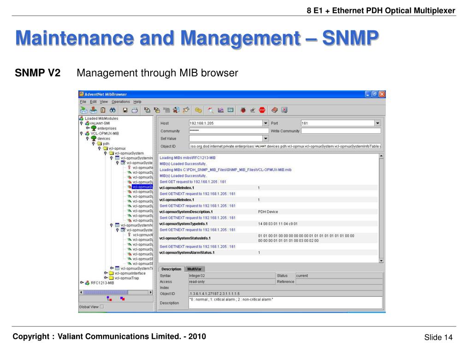Image resolution: width=472 pixels, height=354 pixels.
Task: Click the line graph toolbar icon
Action: coord(221,110)
